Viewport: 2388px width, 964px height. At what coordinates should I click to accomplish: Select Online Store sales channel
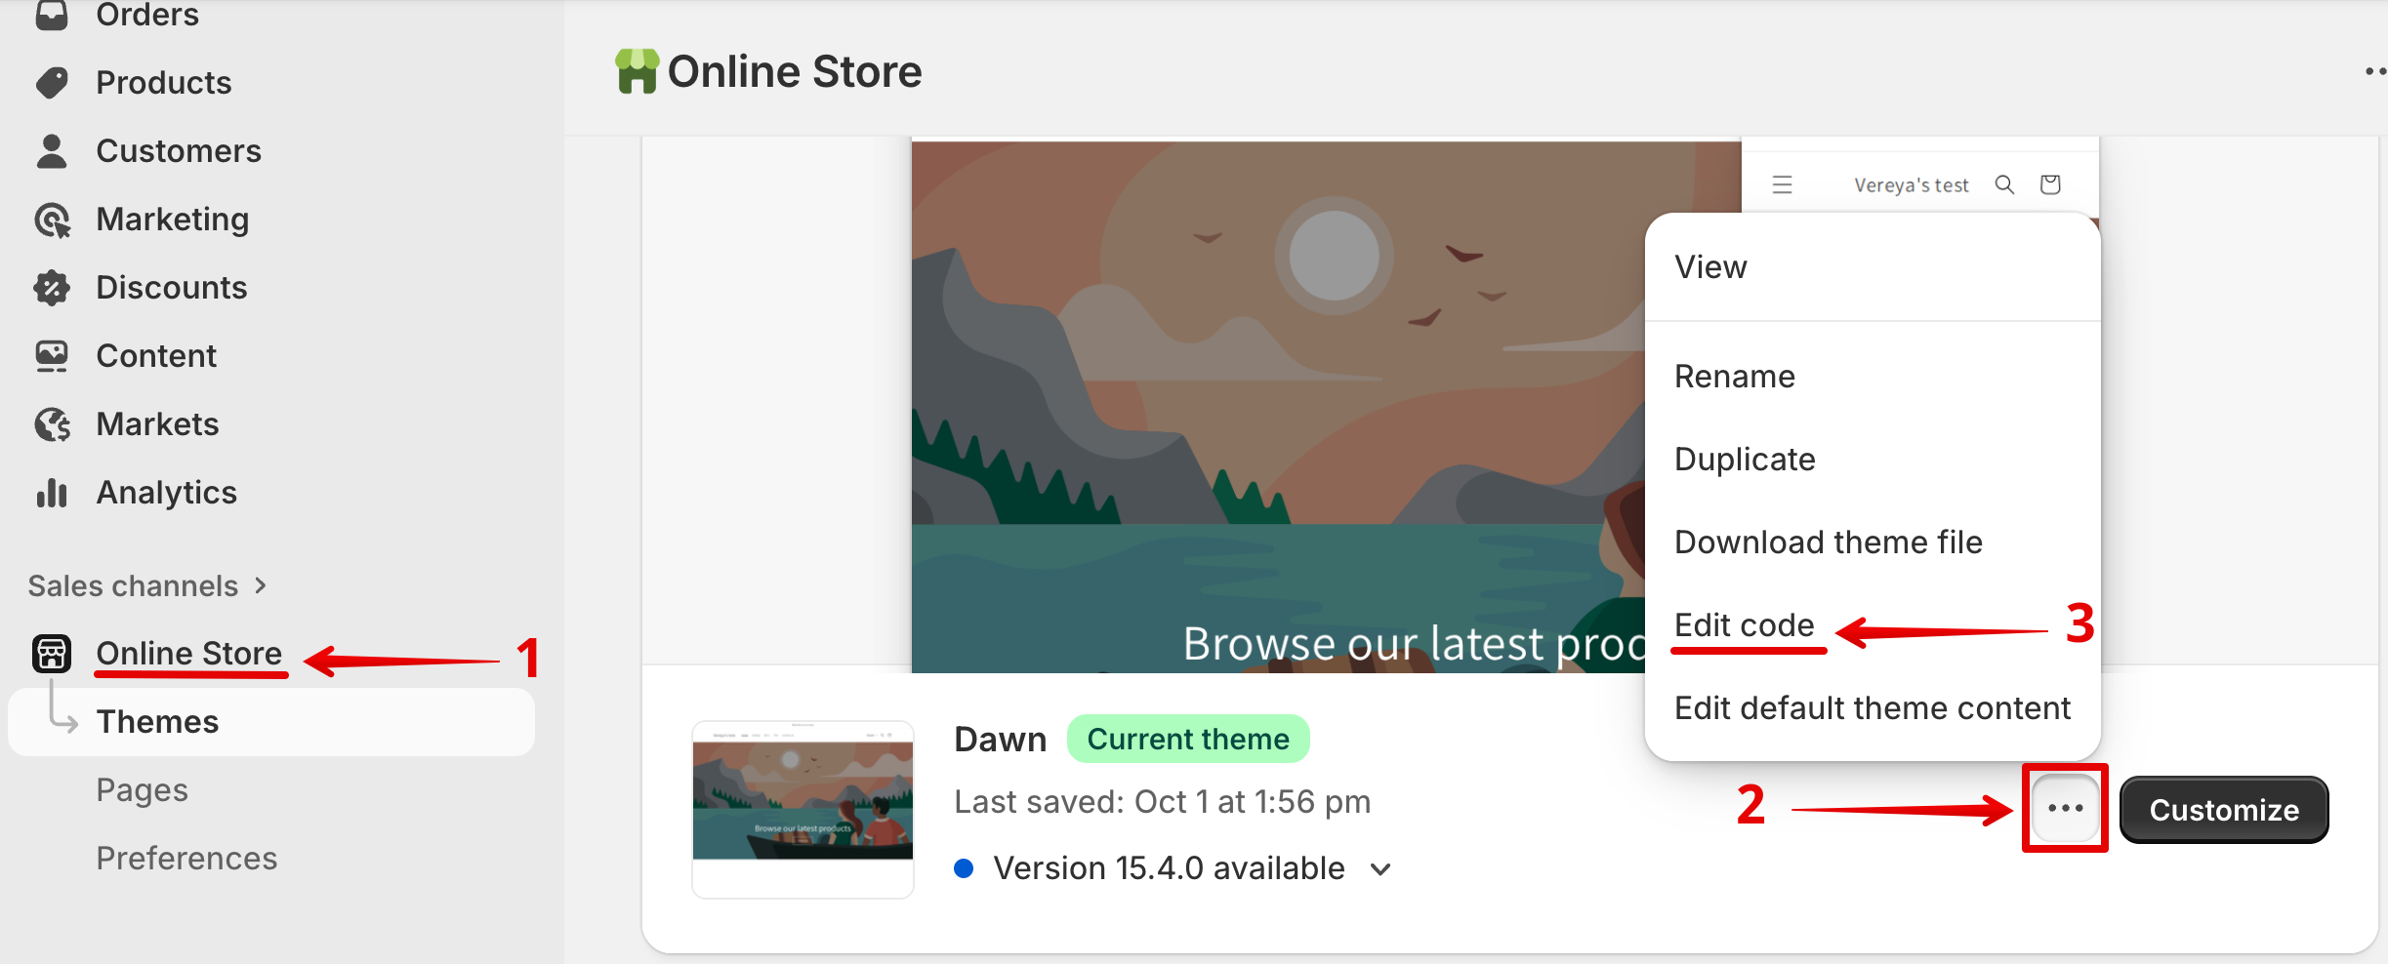(x=189, y=654)
